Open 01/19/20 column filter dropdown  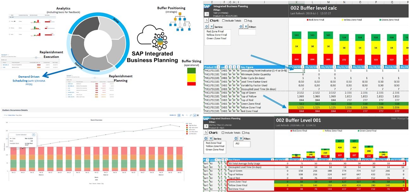(x=319, y=67)
